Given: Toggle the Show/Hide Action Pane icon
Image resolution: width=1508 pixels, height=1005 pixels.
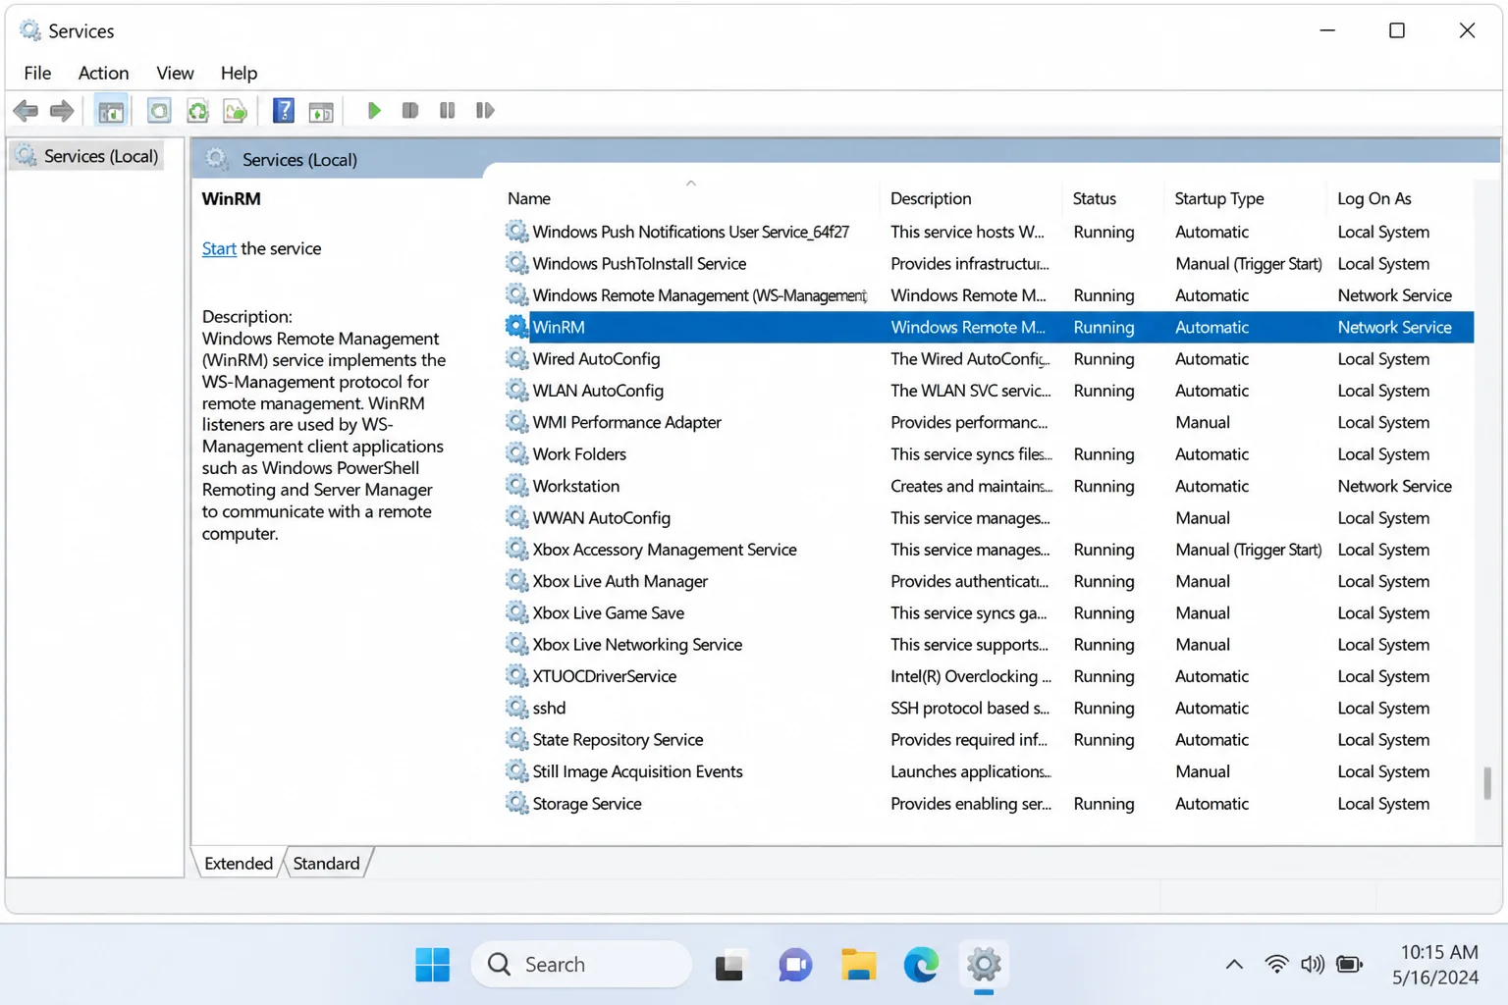Looking at the screenshot, I should (x=321, y=111).
